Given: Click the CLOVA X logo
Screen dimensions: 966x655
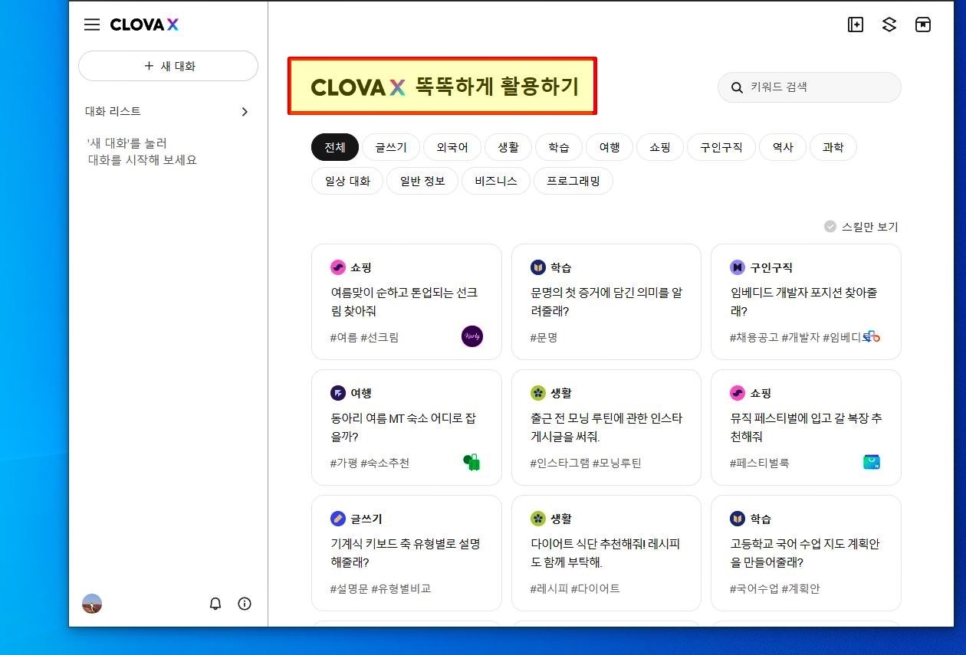Looking at the screenshot, I should click(144, 25).
